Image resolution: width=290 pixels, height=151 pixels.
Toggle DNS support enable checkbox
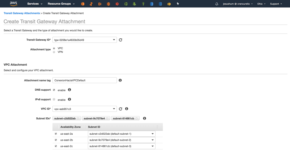coord(54,90)
